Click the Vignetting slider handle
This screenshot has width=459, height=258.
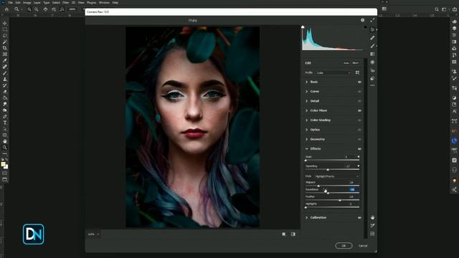pos(328,170)
